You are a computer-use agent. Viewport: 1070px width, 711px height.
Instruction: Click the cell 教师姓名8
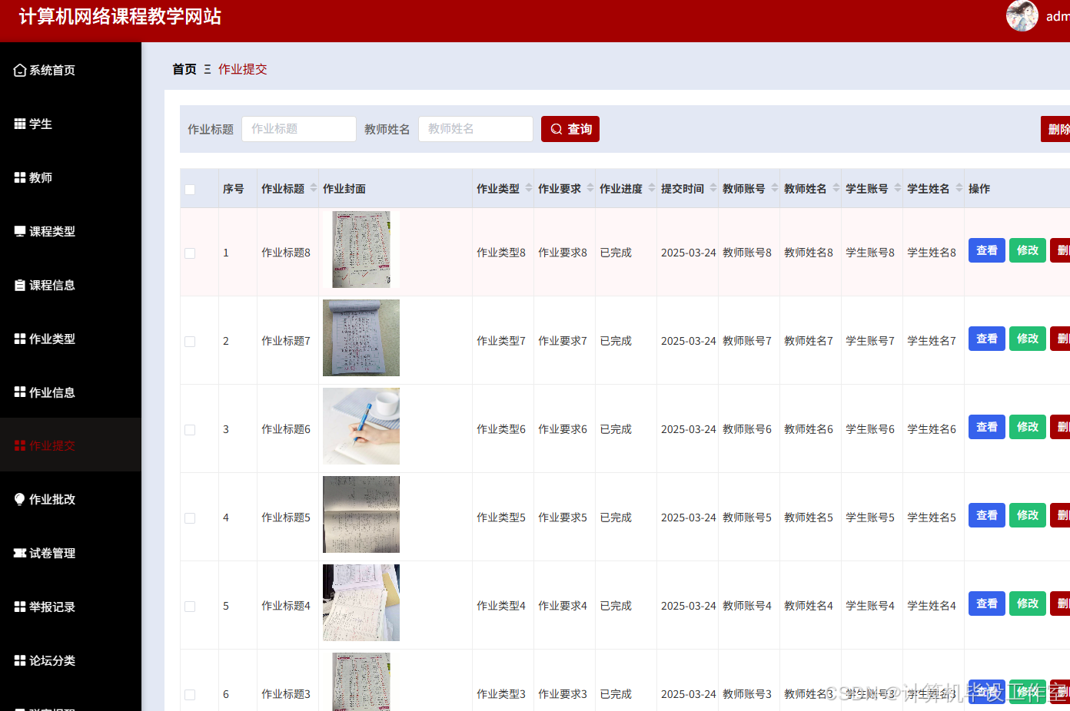[x=809, y=253]
